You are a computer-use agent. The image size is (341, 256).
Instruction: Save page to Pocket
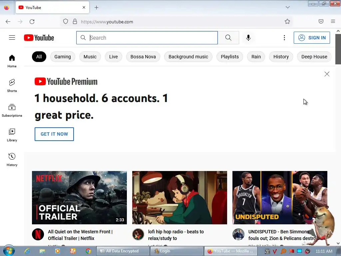coord(321,21)
